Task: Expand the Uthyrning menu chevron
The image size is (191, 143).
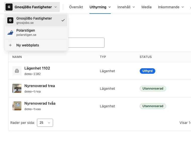Action: click(110, 7)
